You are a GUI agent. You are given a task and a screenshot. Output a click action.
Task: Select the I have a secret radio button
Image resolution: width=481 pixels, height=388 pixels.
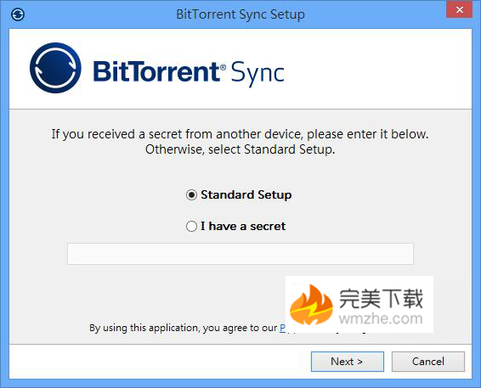click(x=191, y=227)
